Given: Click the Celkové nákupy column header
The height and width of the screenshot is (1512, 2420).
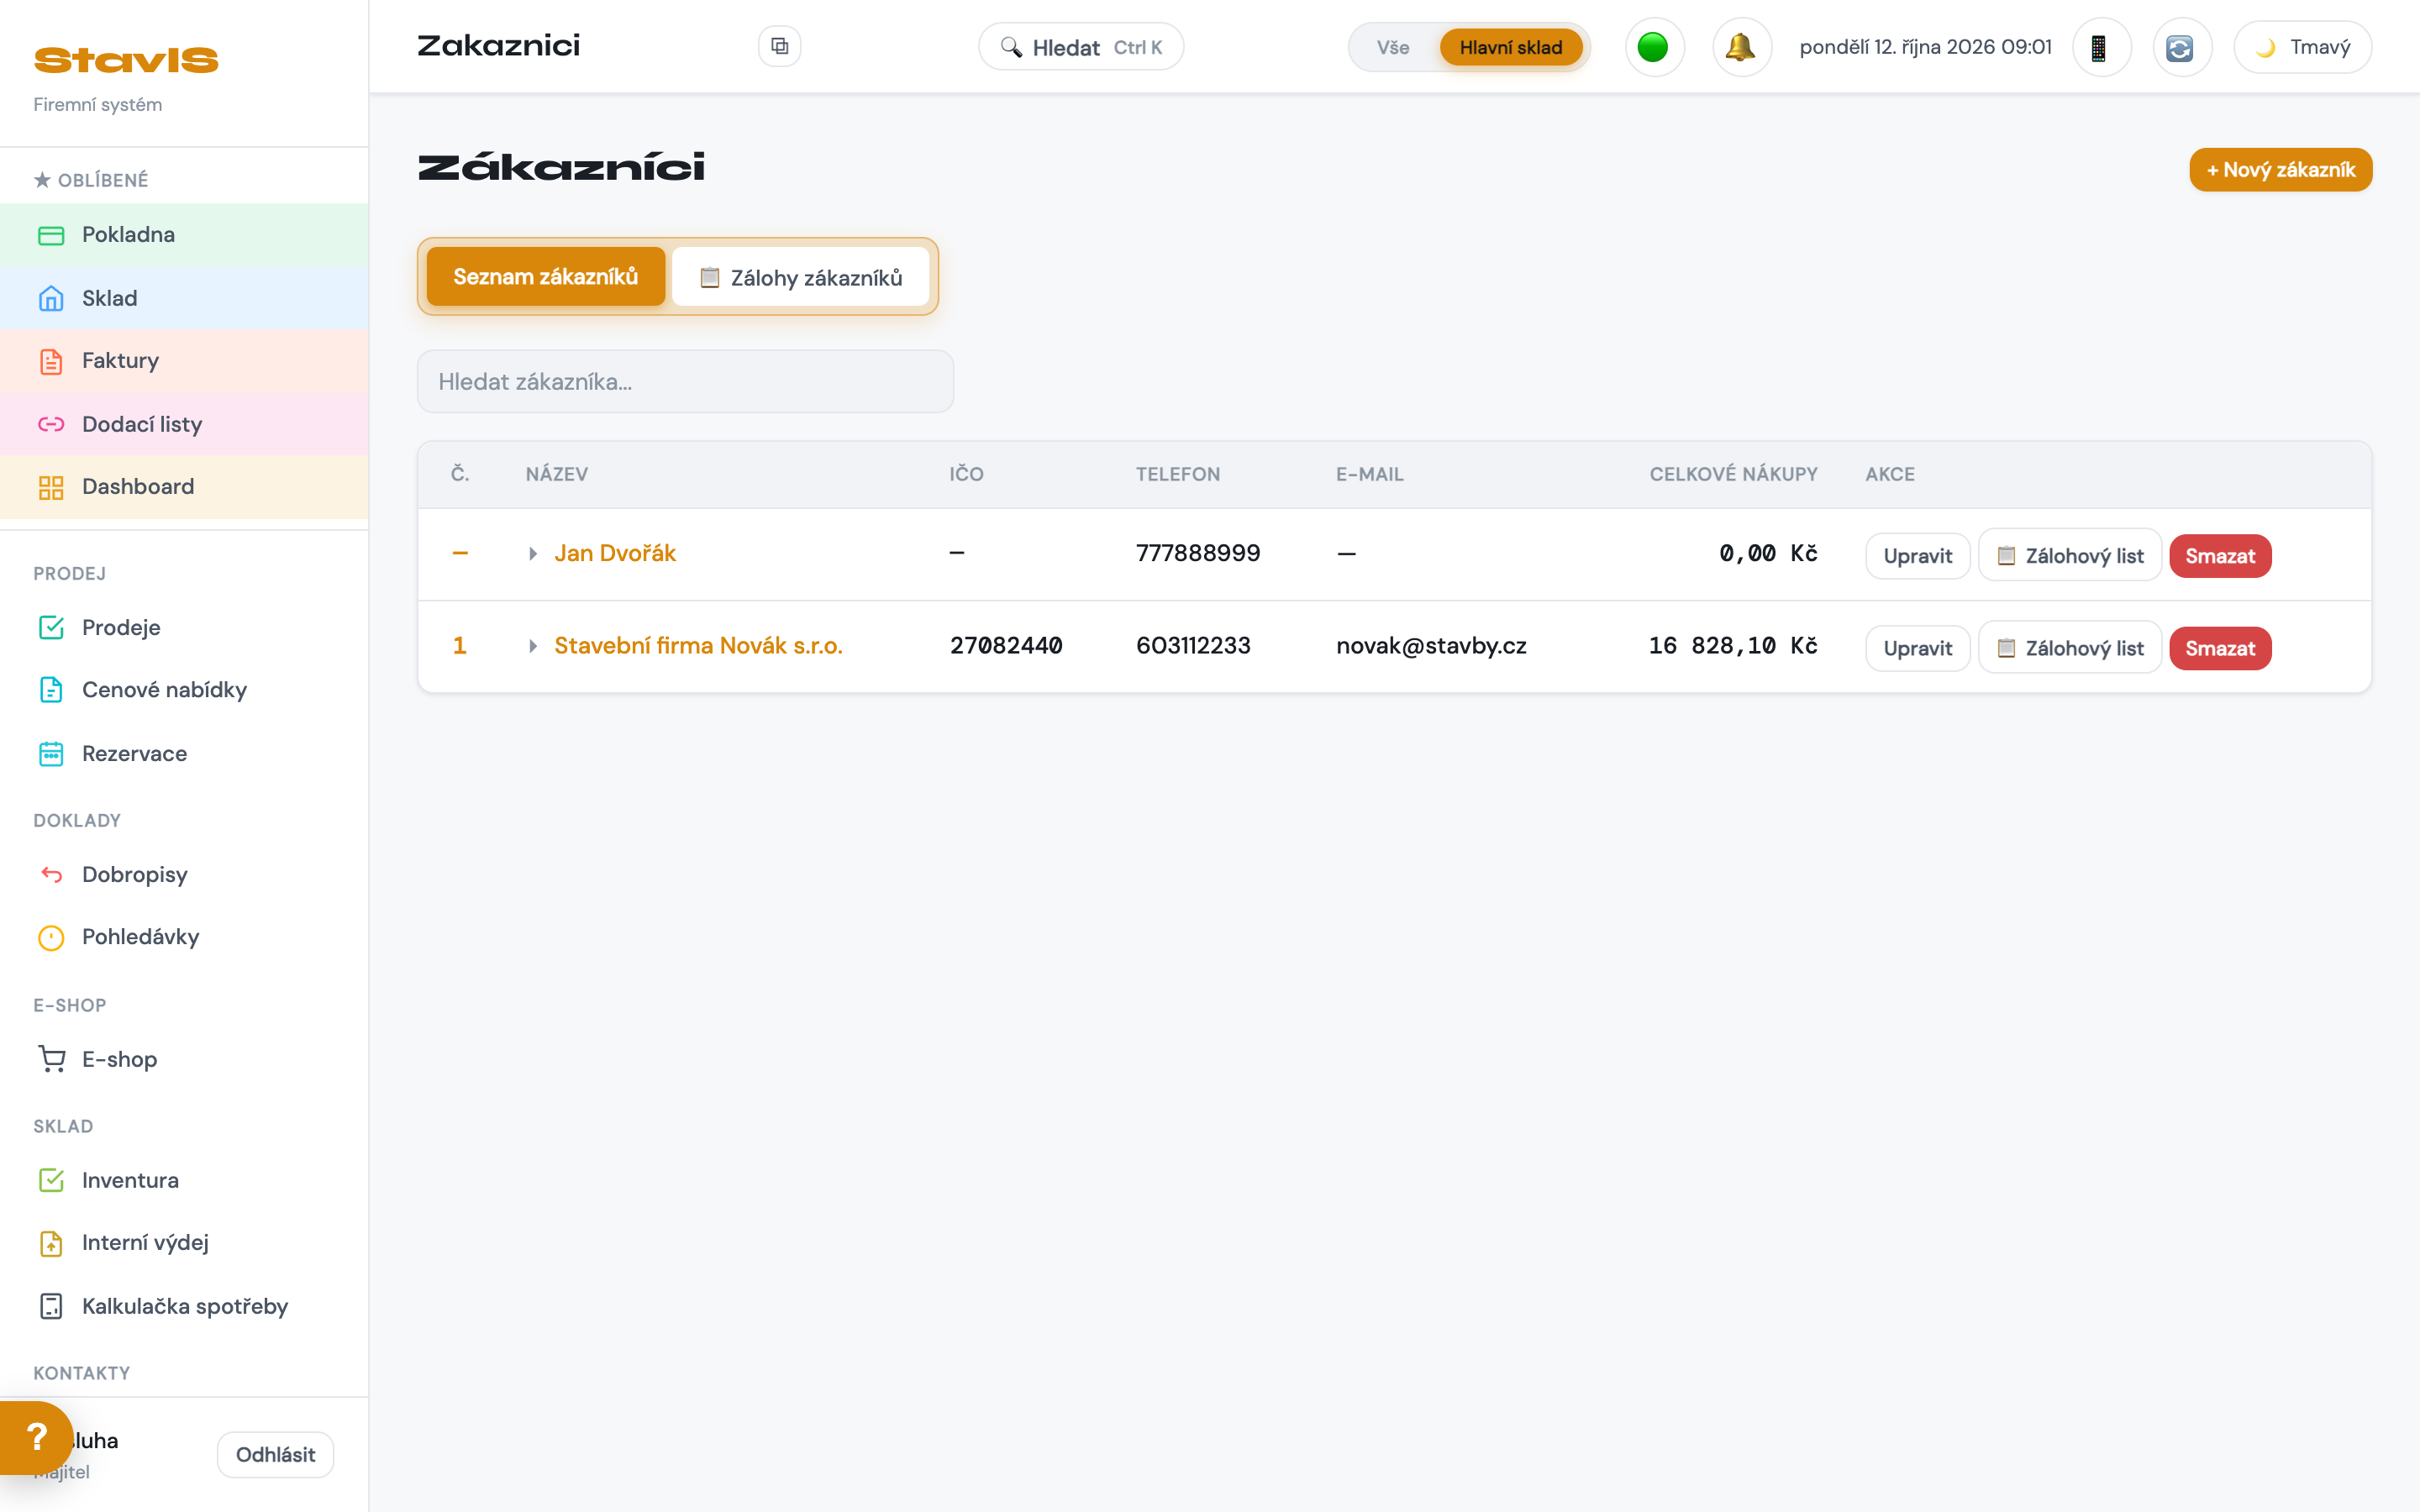Looking at the screenshot, I should click(1733, 474).
